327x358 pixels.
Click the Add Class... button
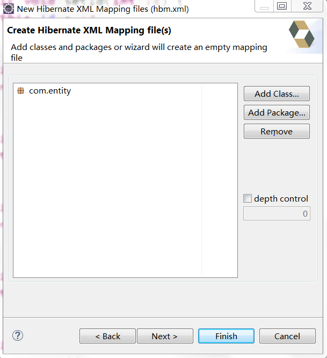277,94
